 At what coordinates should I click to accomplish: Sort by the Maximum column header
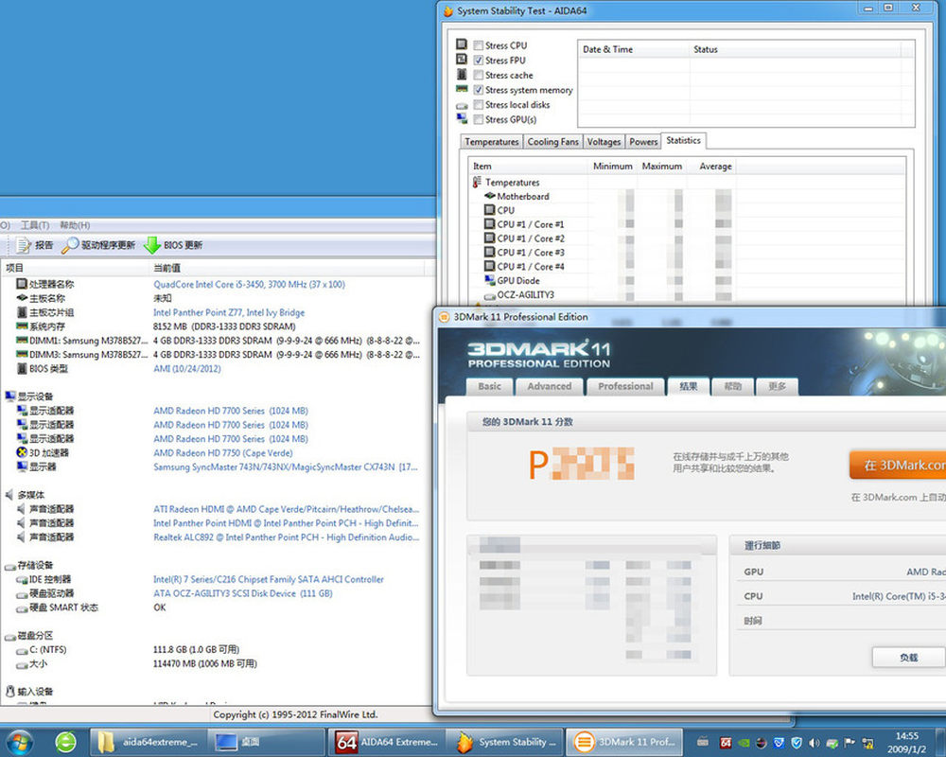662,166
